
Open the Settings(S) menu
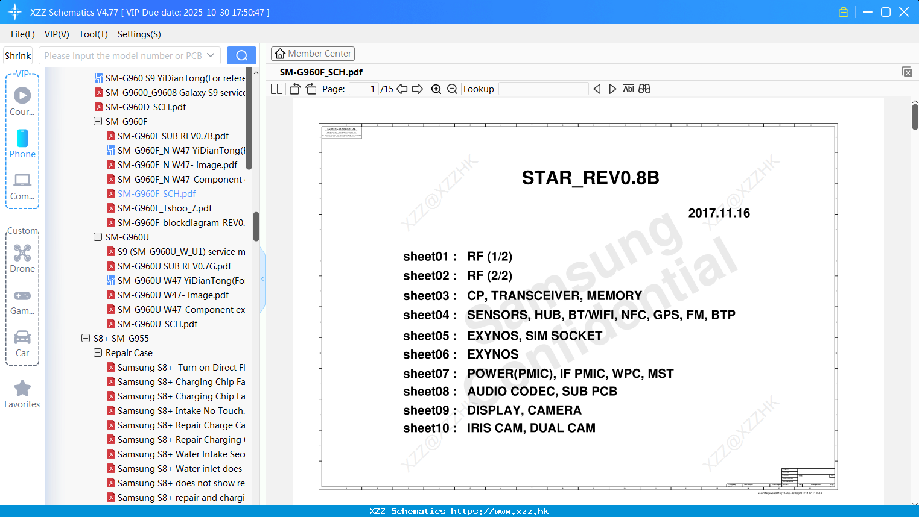139,34
